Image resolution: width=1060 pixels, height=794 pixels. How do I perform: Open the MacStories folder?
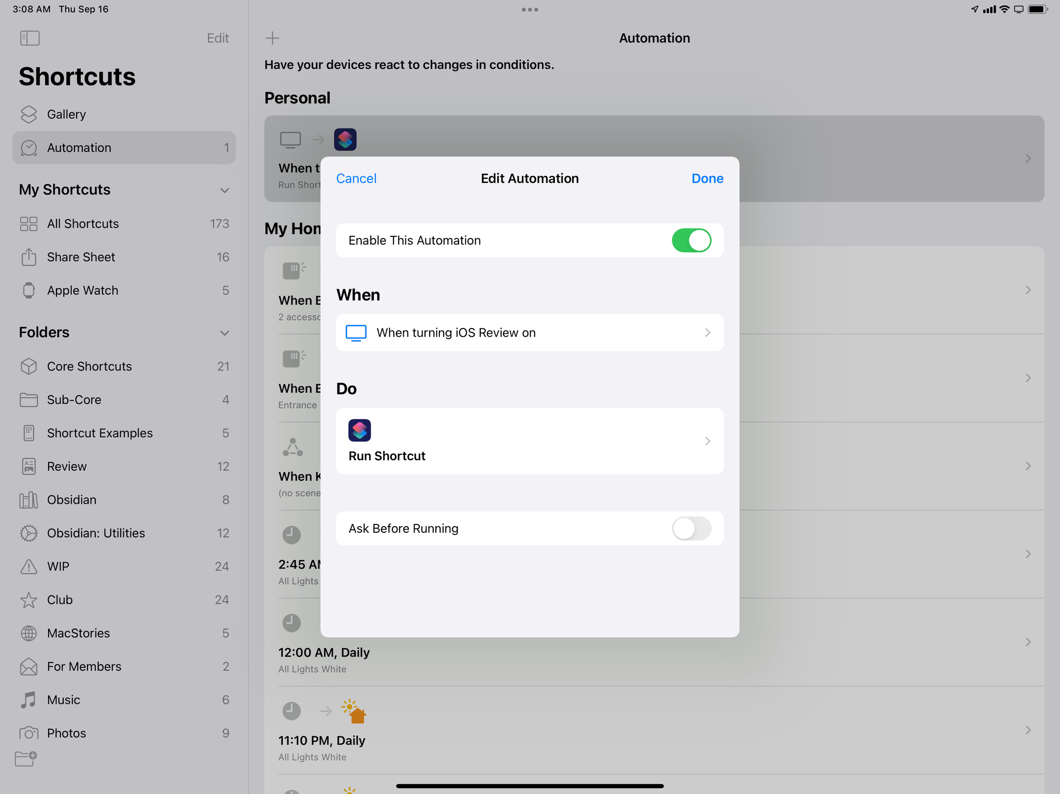[x=124, y=633]
